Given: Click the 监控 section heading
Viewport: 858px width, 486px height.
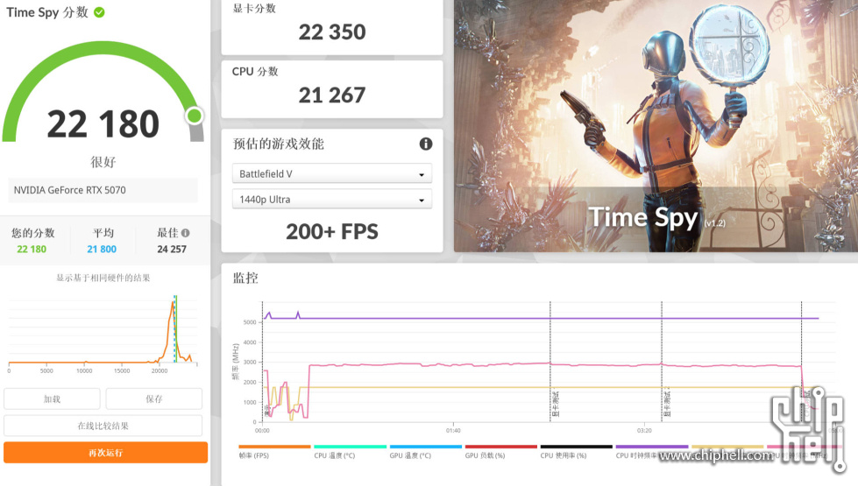Looking at the screenshot, I should point(245,278).
